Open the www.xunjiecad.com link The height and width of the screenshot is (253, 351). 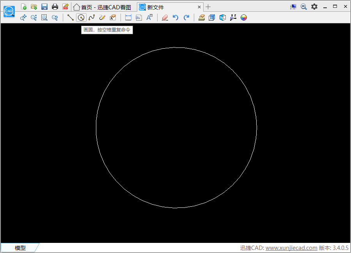pyautogui.click(x=291, y=248)
